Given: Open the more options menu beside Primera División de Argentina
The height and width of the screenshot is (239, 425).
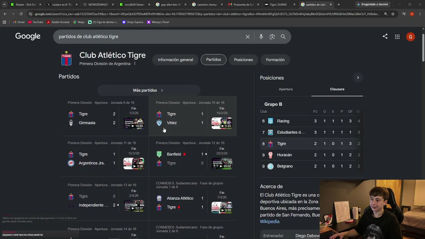Looking at the screenshot, I should pyautogui.click(x=134, y=63).
